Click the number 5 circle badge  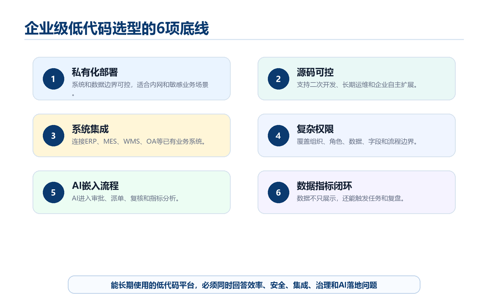click(53, 192)
